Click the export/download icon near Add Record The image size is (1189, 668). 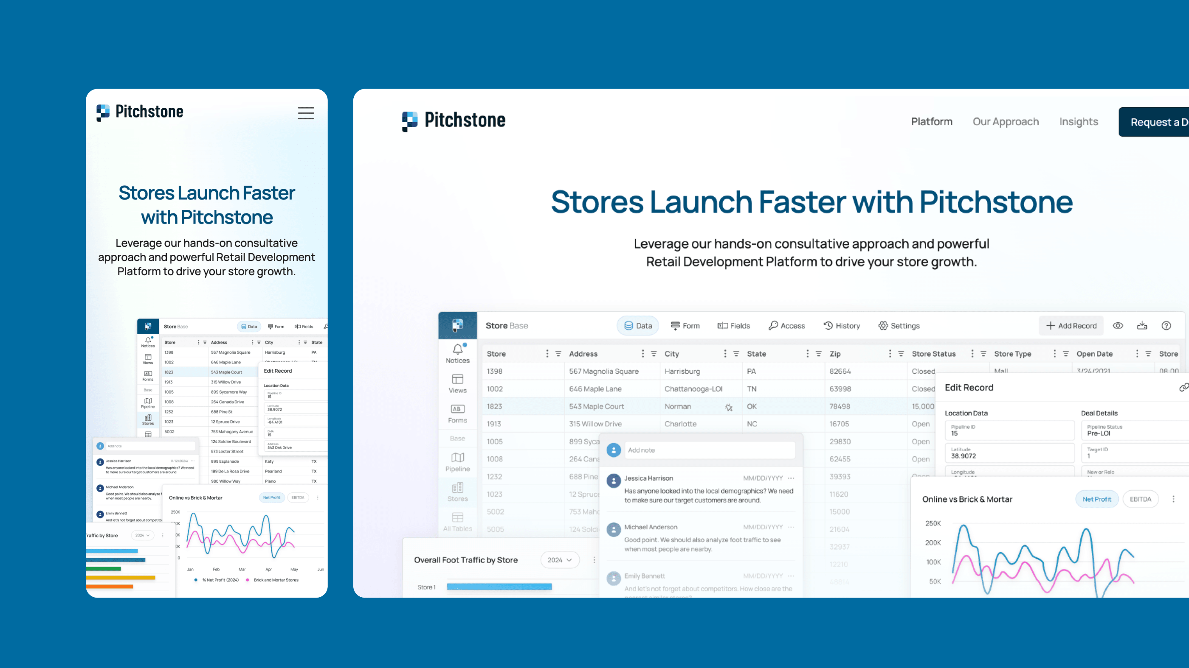(x=1143, y=325)
